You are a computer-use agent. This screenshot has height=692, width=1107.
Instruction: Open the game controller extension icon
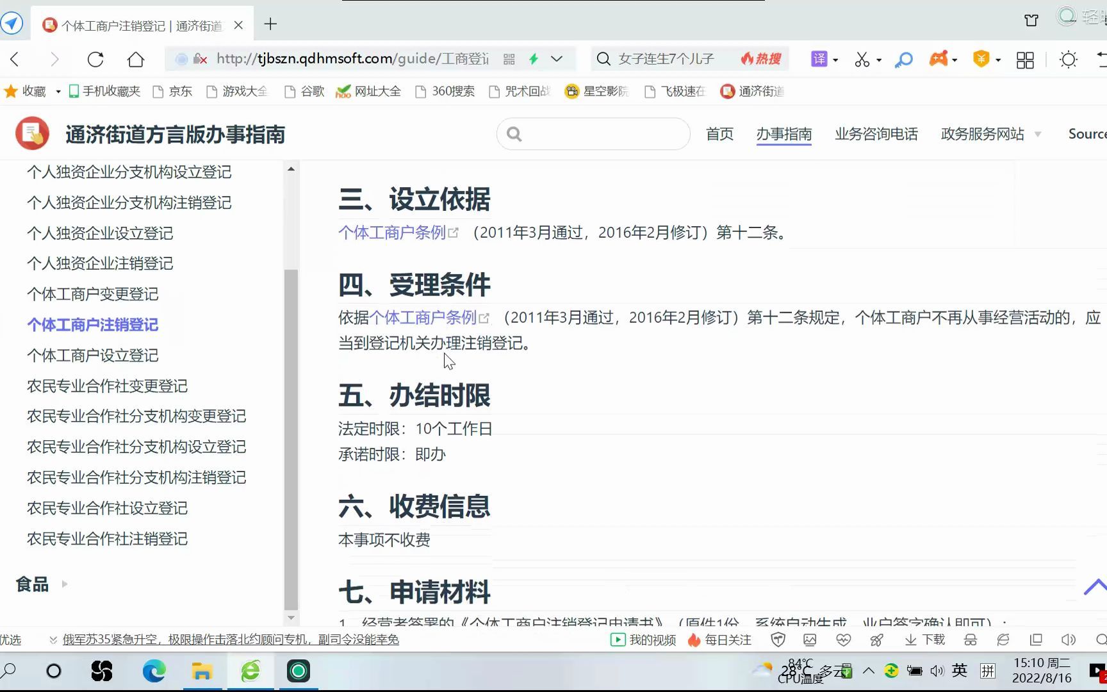click(939, 60)
